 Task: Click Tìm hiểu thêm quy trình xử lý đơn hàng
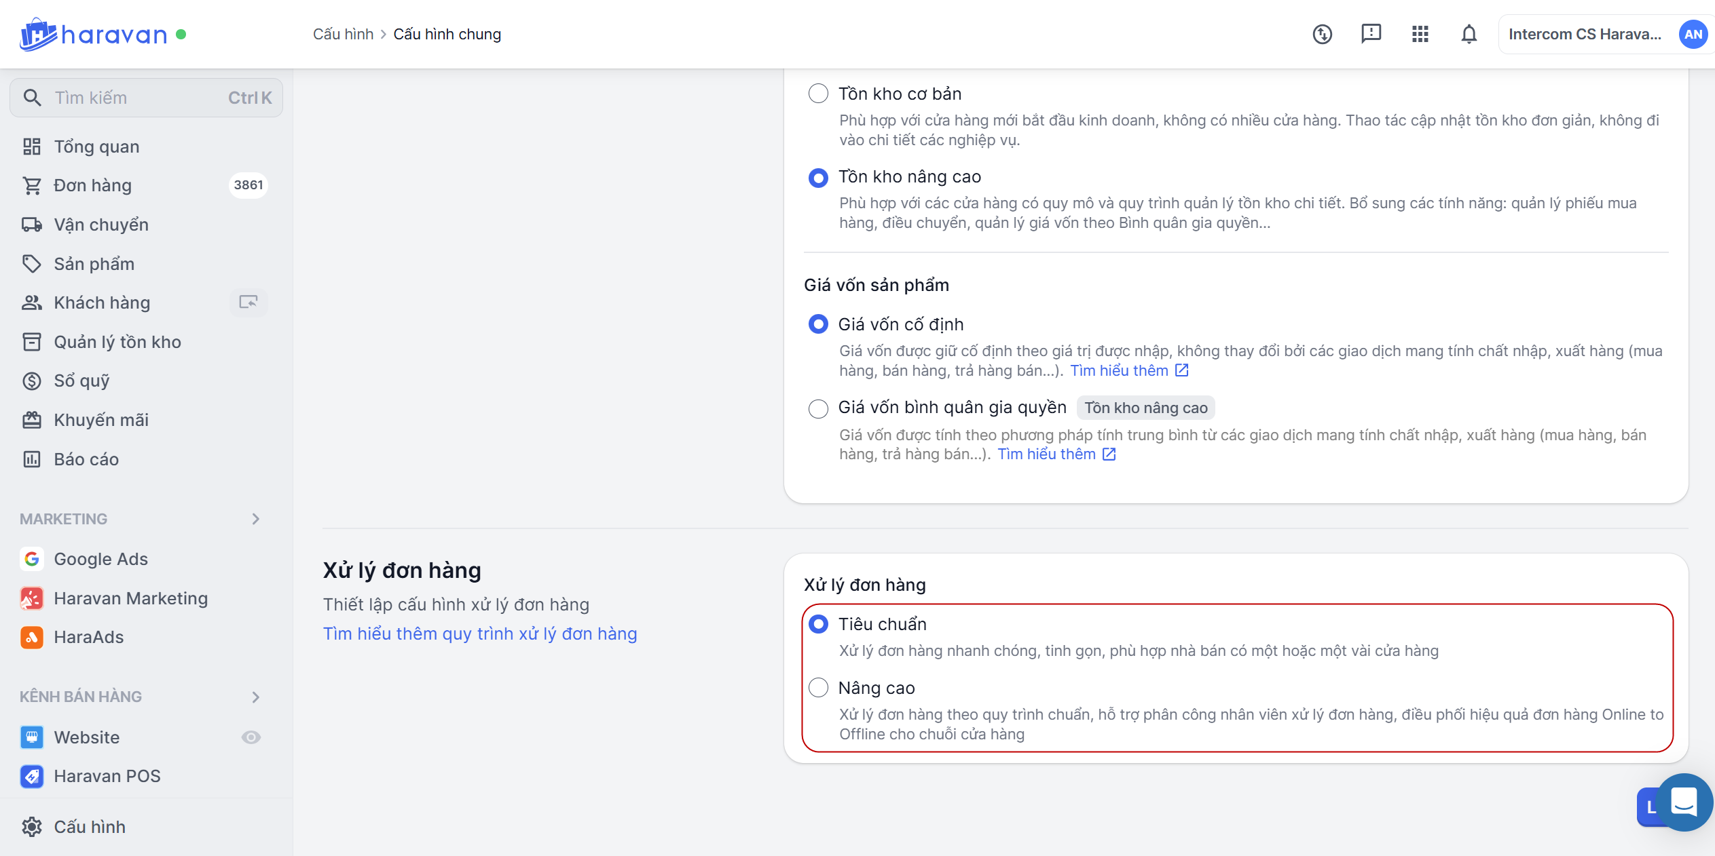(479, 634)
